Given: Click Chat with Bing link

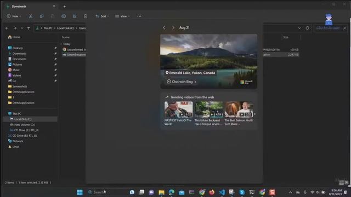Looking at the screenshot, I should [182, 82].
